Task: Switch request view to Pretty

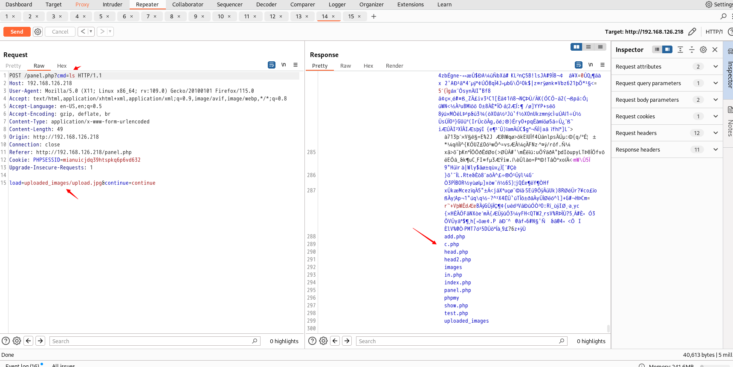Action: pos(13,66)
